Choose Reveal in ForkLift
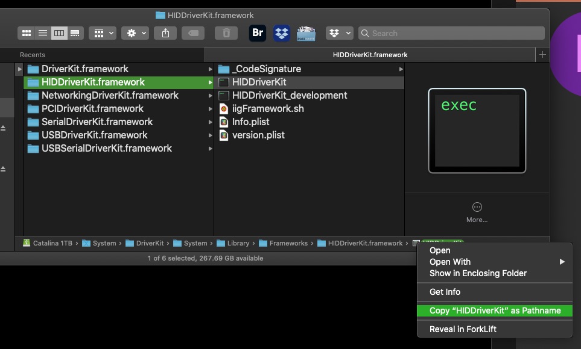581x349 pixels. pos(495,329)
